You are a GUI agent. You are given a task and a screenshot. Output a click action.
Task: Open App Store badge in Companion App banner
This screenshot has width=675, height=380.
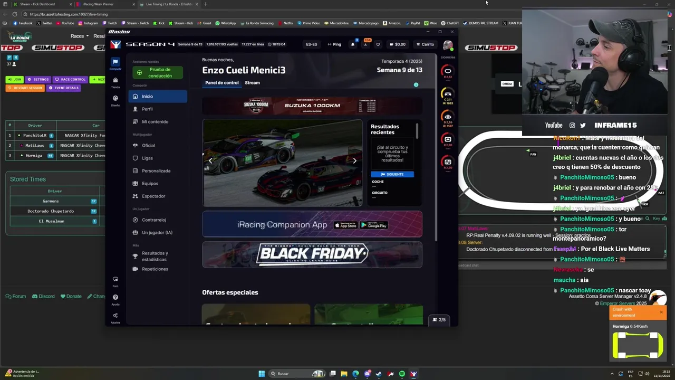point(346,225)
